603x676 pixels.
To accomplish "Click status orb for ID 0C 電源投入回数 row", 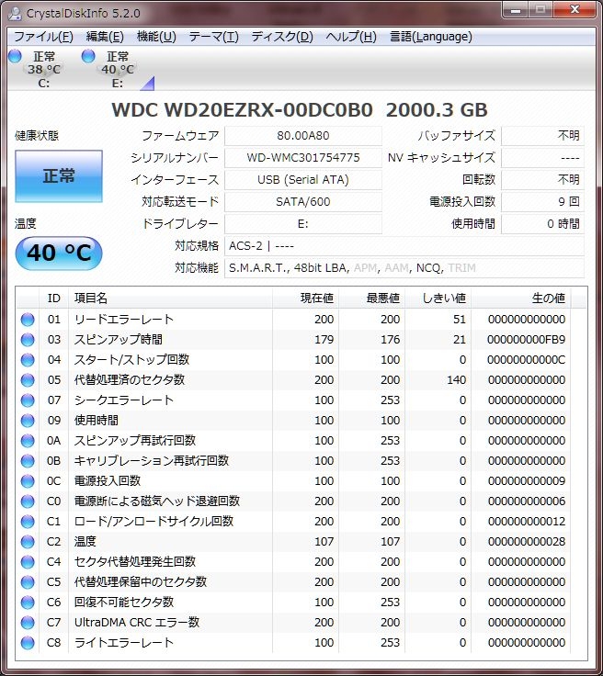I will (x=28, y=481).
